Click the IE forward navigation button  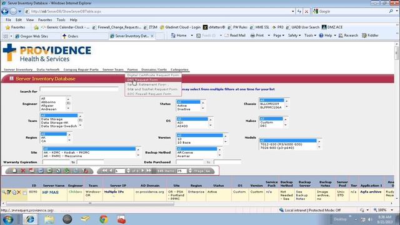point(13,11)
